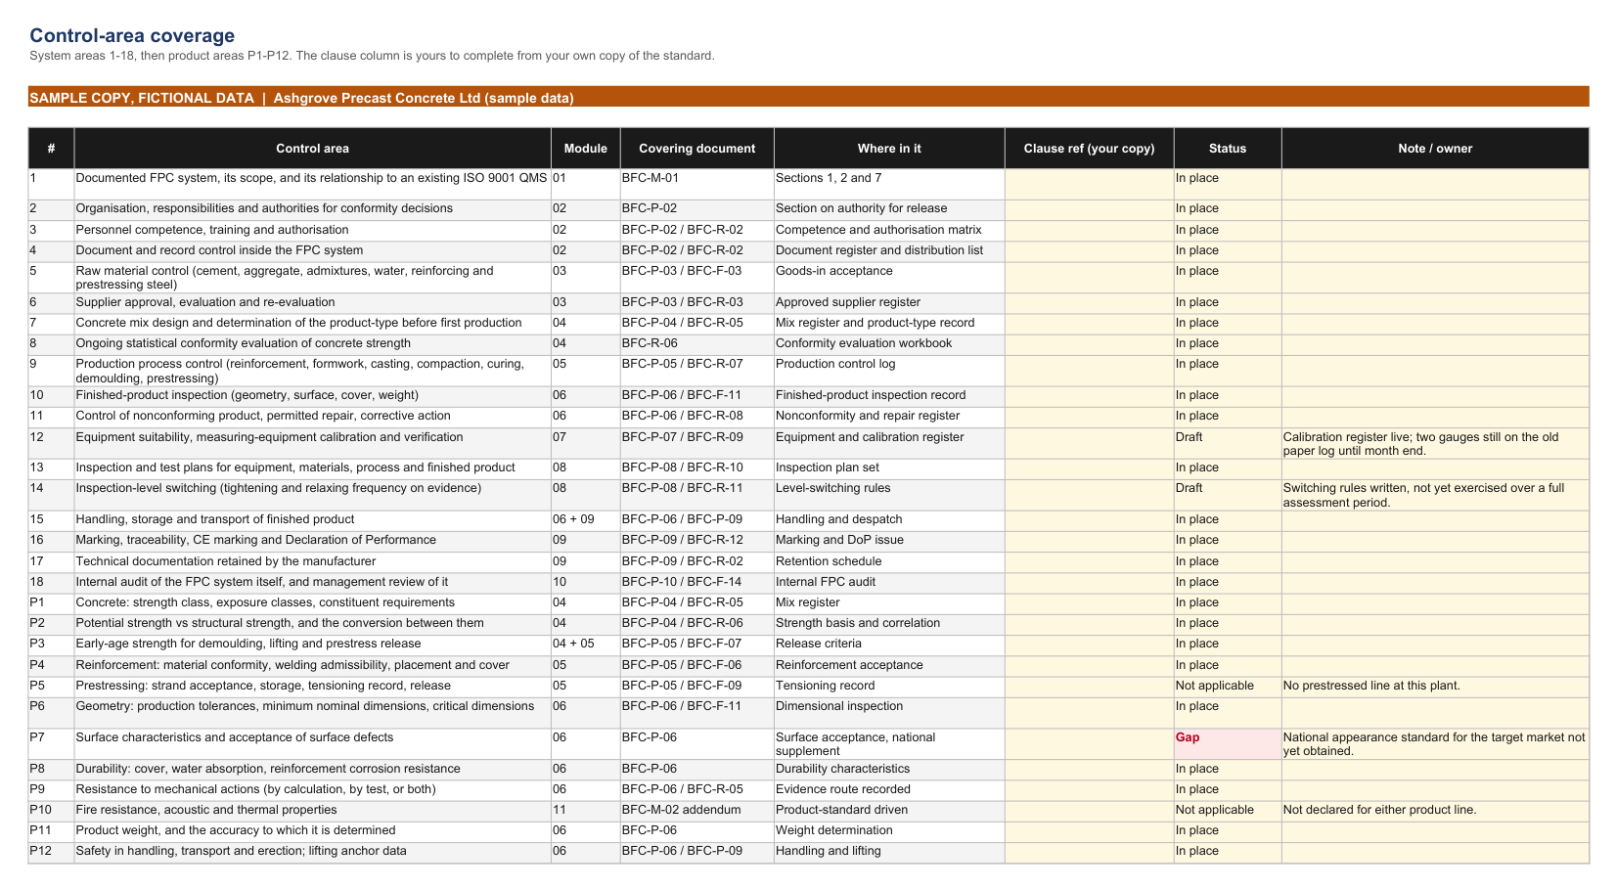Click note "Switching rules written, not yet exercised..."

(1435, 495)
